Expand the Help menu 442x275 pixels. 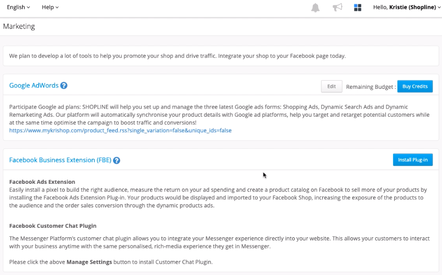50,7
